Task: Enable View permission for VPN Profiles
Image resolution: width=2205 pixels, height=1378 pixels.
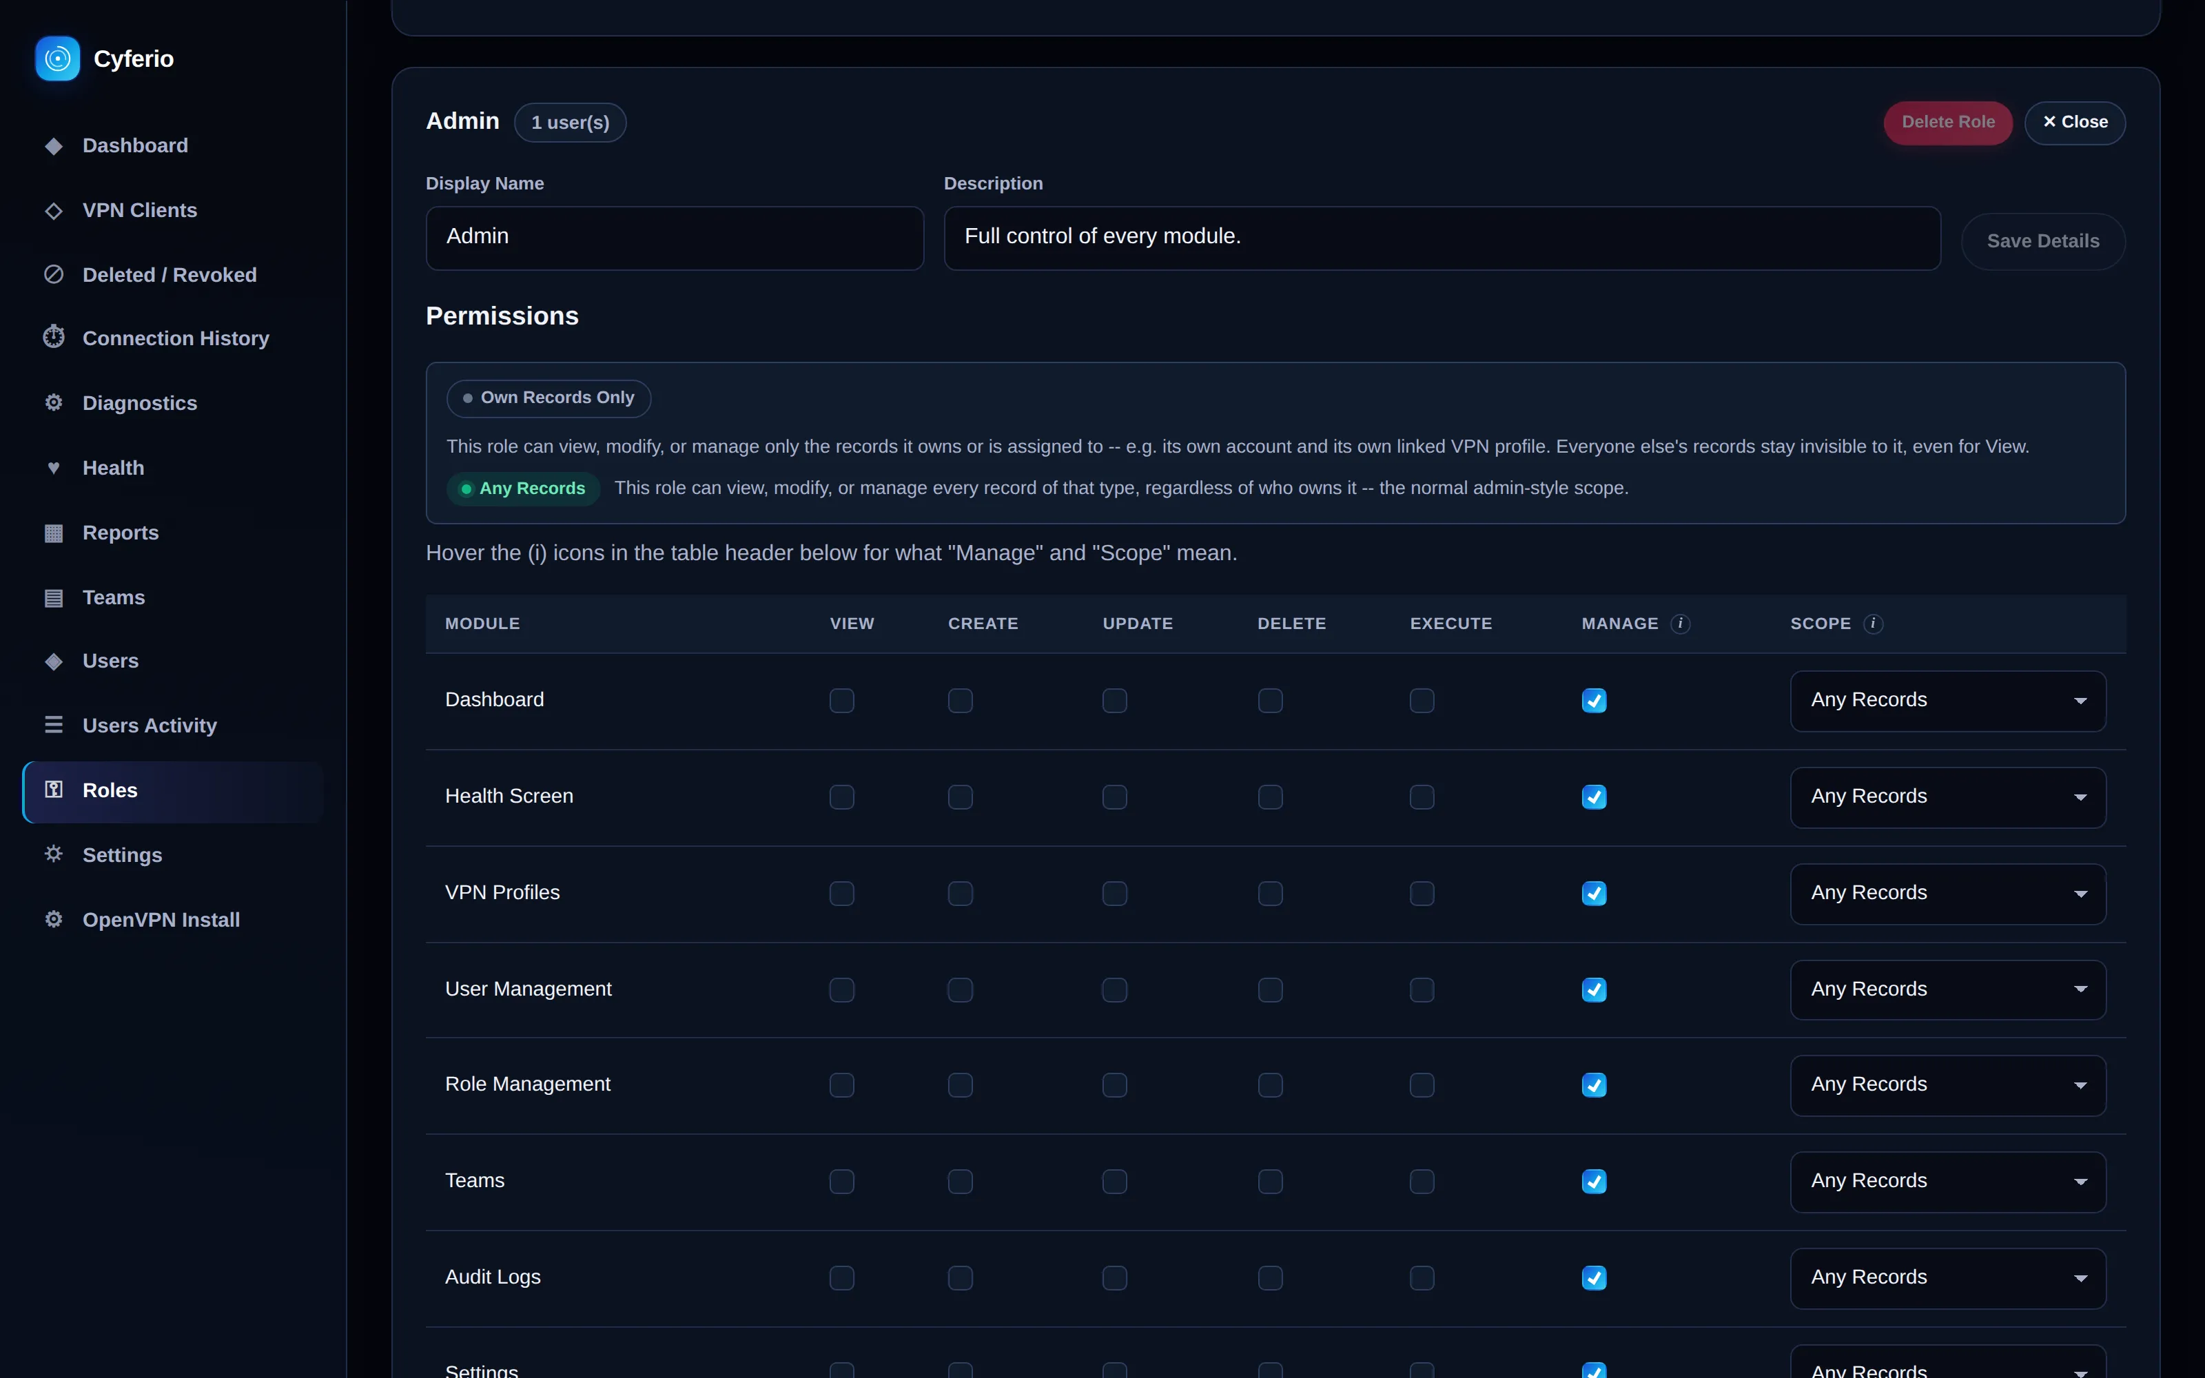Action: (841, 893)
